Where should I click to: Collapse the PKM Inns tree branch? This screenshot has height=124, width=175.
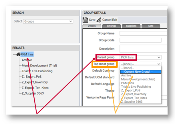coord(15,54)
